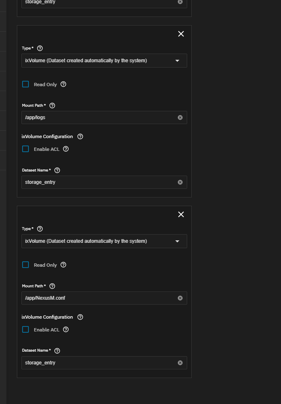
Task: Open Dataset Name help in /app/NexusM.conf entry
Action: [57, 351]
